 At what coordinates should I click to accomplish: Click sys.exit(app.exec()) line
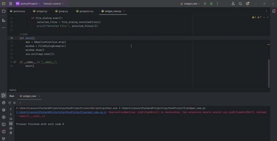(40, 54)
